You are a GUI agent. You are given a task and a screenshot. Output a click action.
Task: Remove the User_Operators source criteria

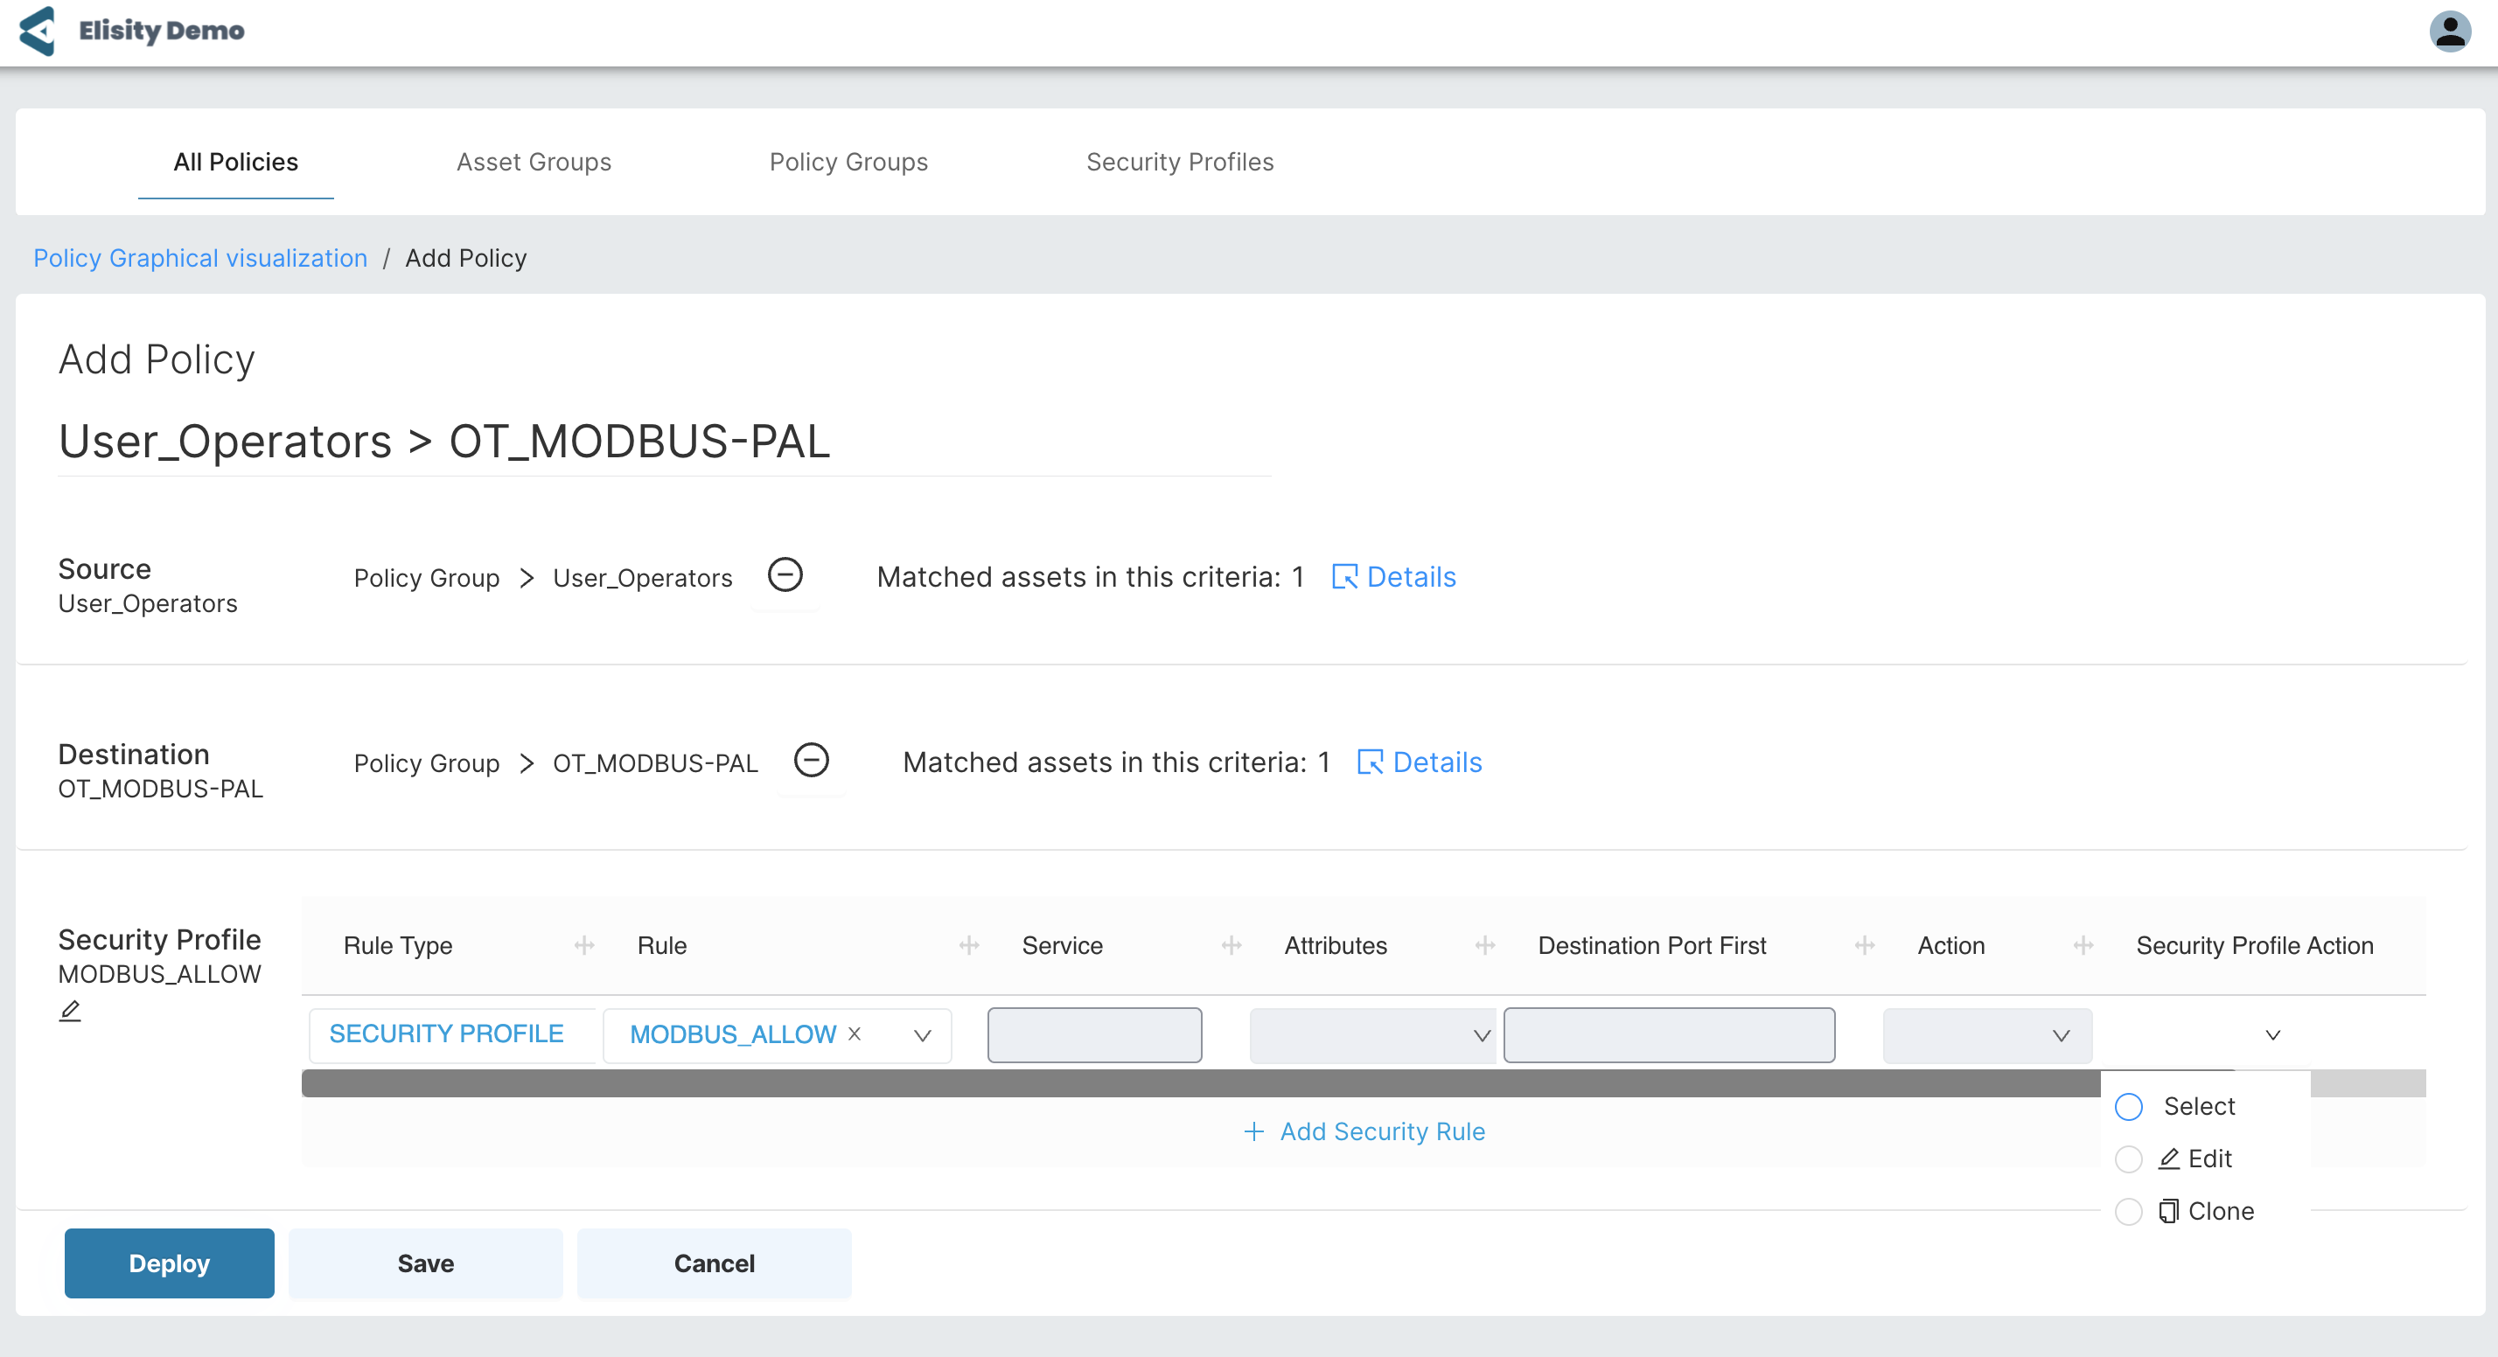click(785, 574)
